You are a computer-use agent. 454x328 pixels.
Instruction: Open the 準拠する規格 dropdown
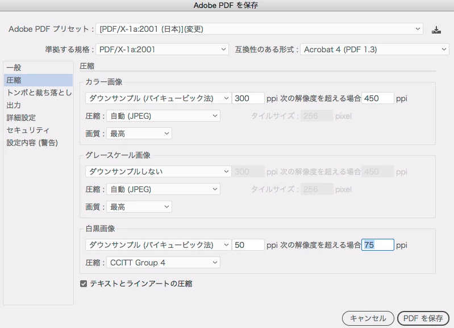click(x=162, y=49)
